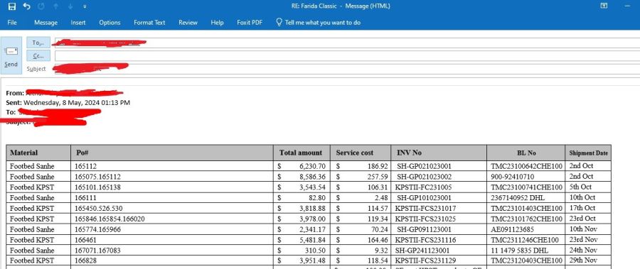640x269 pixels.
Task: Select the Total amount column header
Action: point(301,153)
